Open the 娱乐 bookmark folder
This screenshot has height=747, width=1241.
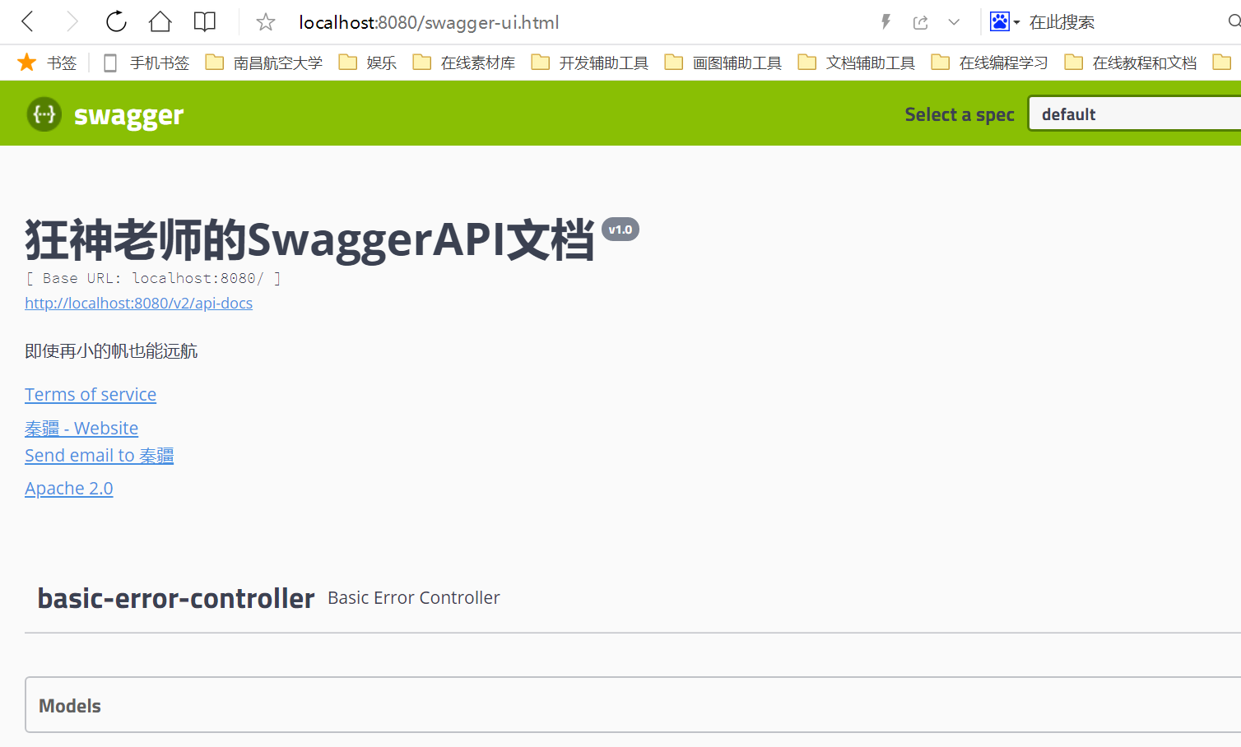(x=368, y=63)
